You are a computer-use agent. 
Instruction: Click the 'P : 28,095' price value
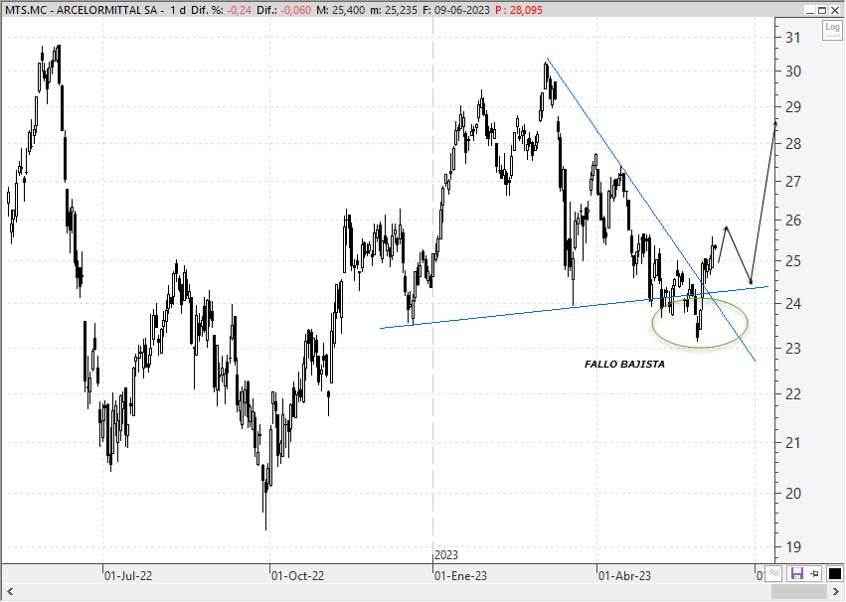coord(519,10)
